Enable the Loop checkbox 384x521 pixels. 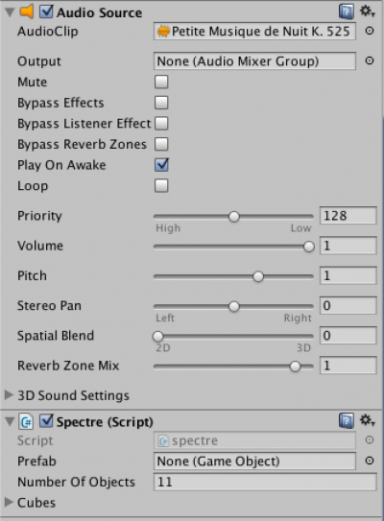pyautogui.click(x=161, y=185)
